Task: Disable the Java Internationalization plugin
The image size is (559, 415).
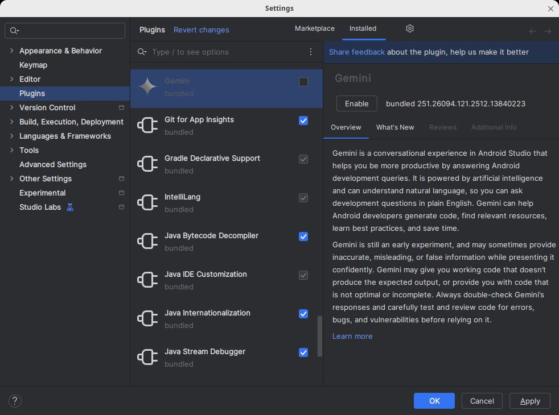Action: 303,314
